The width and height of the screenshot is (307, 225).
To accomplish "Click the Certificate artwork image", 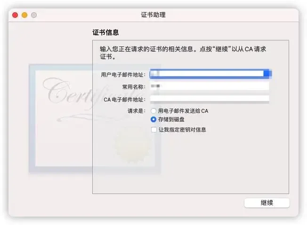I will [x=95, y=118].
